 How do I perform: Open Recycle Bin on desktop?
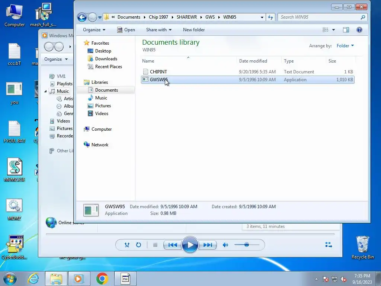pos(362,247)
